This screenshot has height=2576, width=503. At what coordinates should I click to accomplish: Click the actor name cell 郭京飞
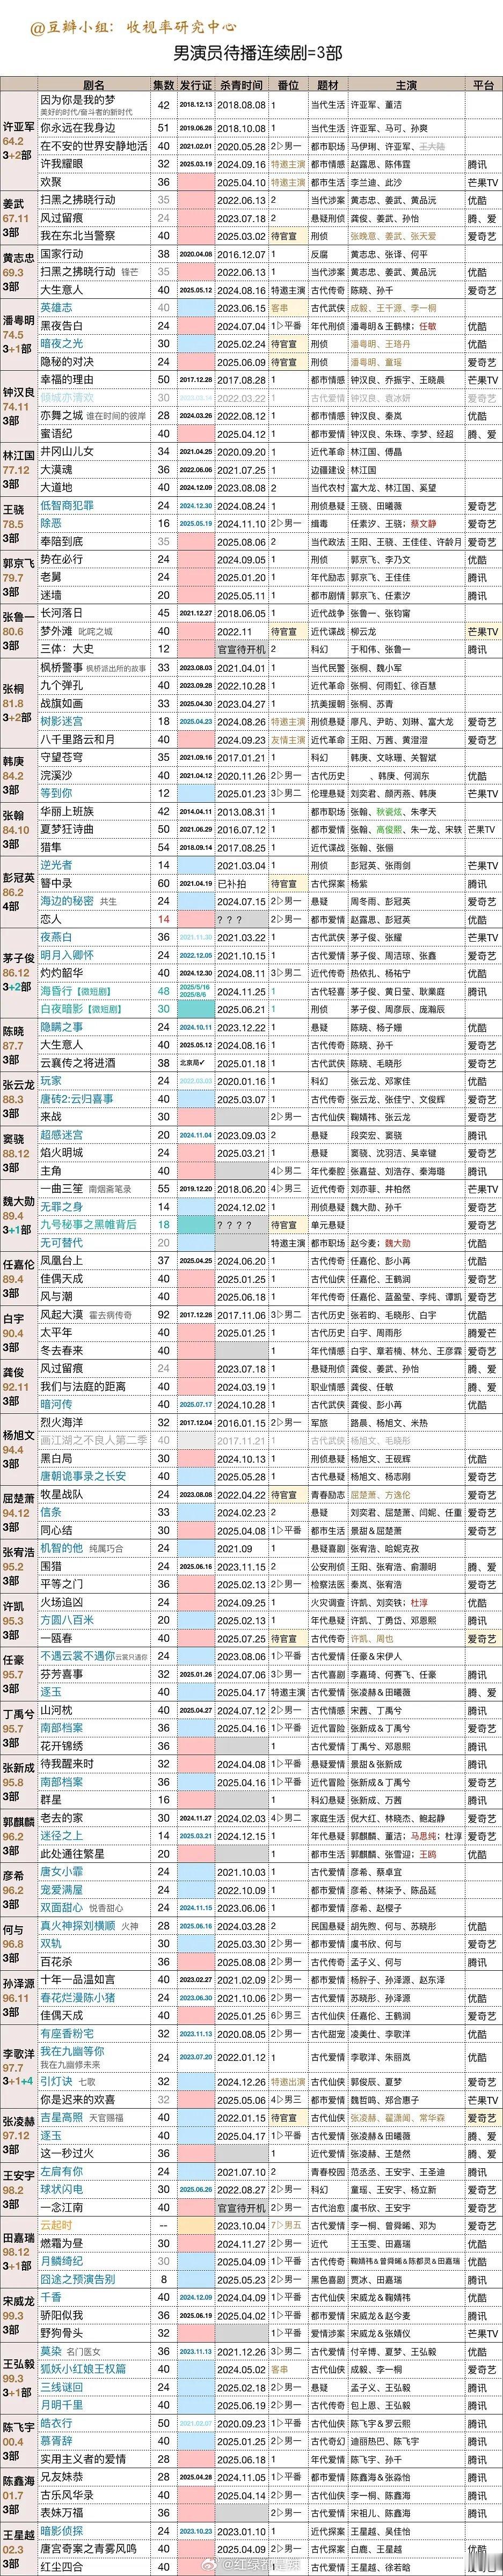18,563
